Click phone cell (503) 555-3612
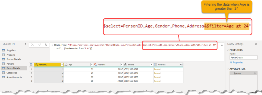This screenshot has width=262, height=95. point(138,69)
